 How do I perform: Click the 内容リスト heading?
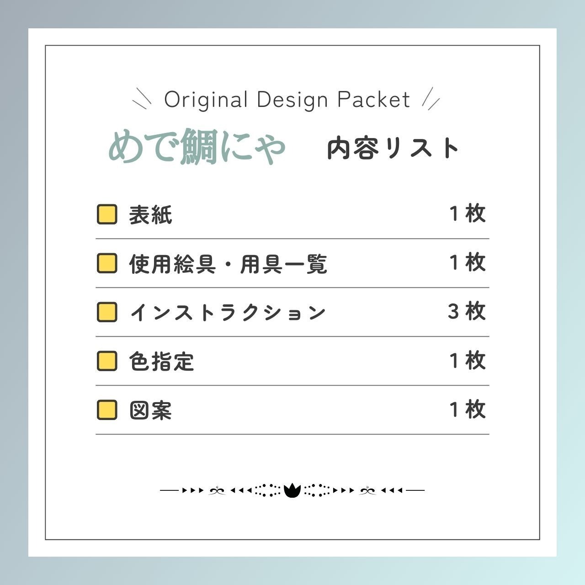[x=393, y=149]
